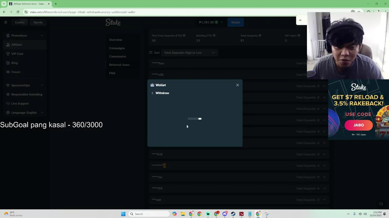Click the Withdraw heading in modal
The image size is (389, 218).
(162, 93)
